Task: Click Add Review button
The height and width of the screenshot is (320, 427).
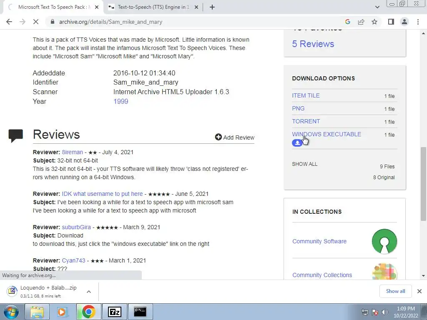Action: point(234,137)
